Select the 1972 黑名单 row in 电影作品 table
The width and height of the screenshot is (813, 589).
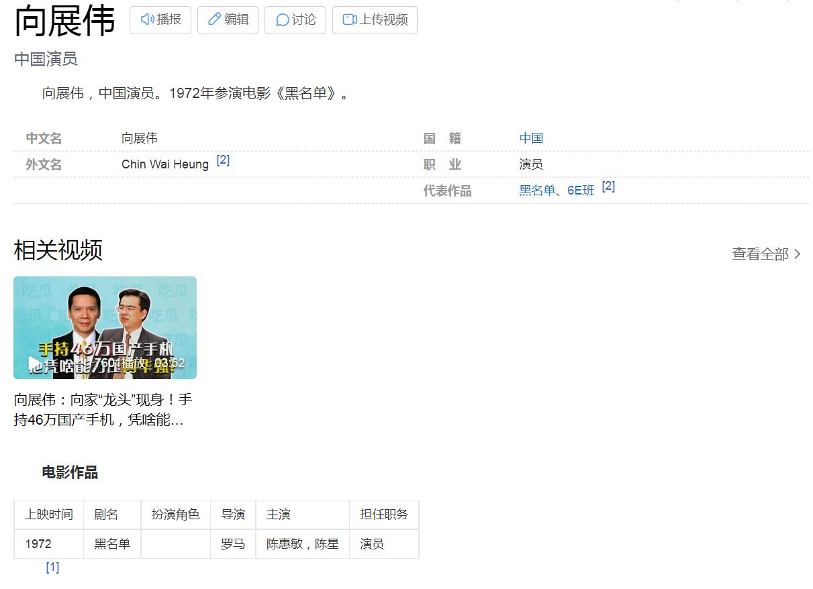coord(215,544)
